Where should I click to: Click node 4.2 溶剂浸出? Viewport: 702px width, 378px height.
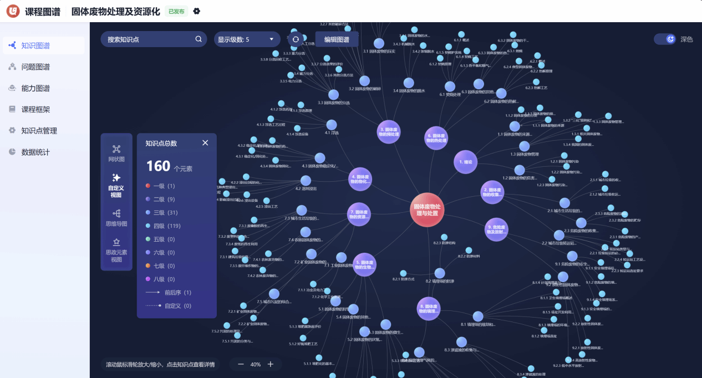point(306,181)
